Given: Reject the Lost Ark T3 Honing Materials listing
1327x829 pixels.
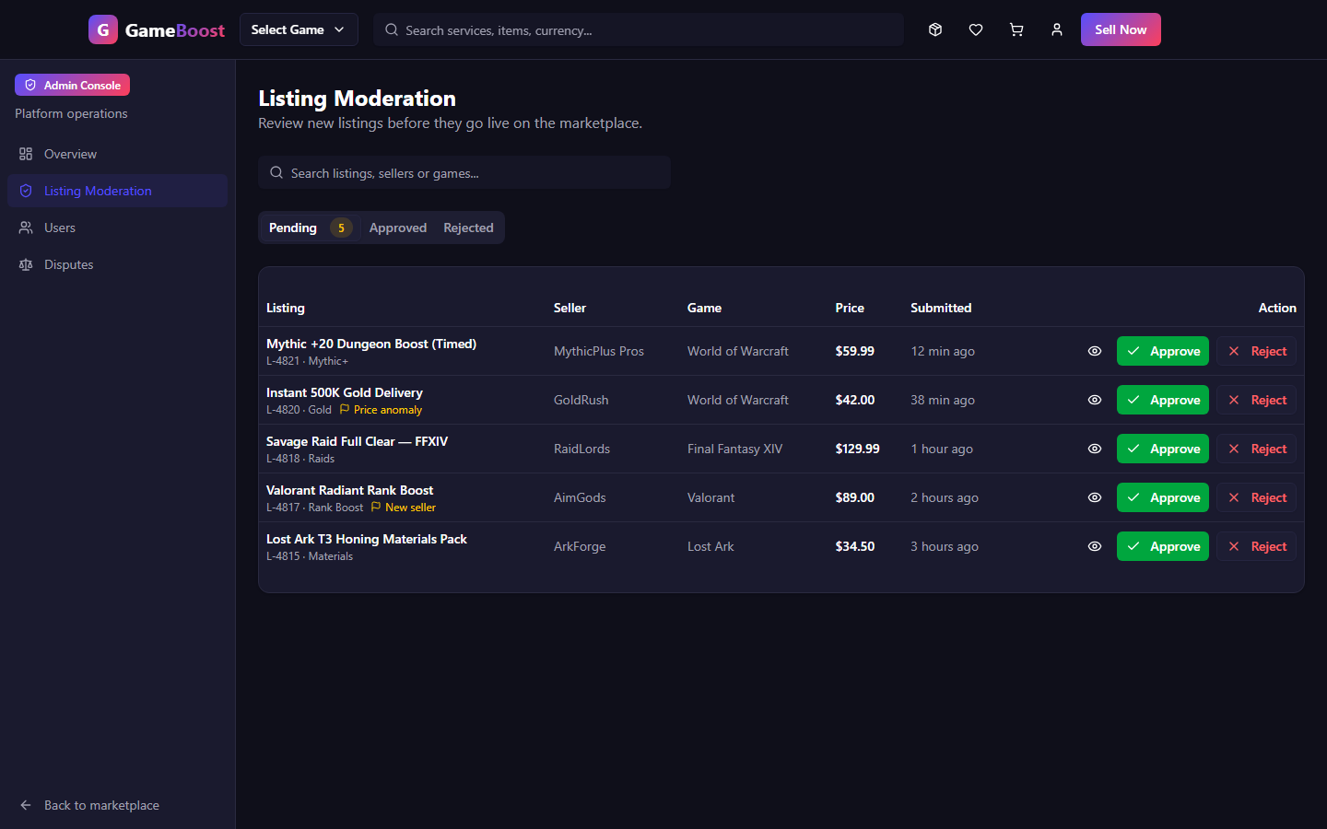Looking at the screenshot, I should point(1256,546).
